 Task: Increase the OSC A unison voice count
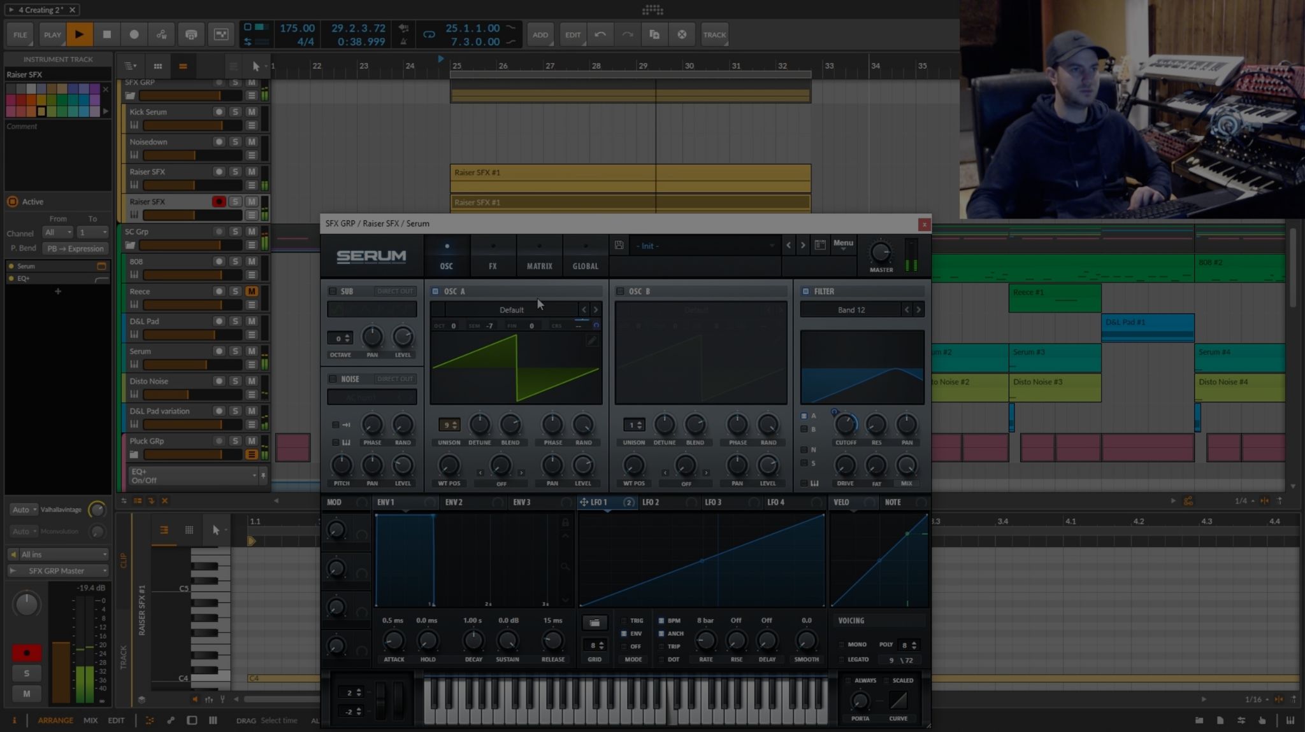tap(455, 423)
